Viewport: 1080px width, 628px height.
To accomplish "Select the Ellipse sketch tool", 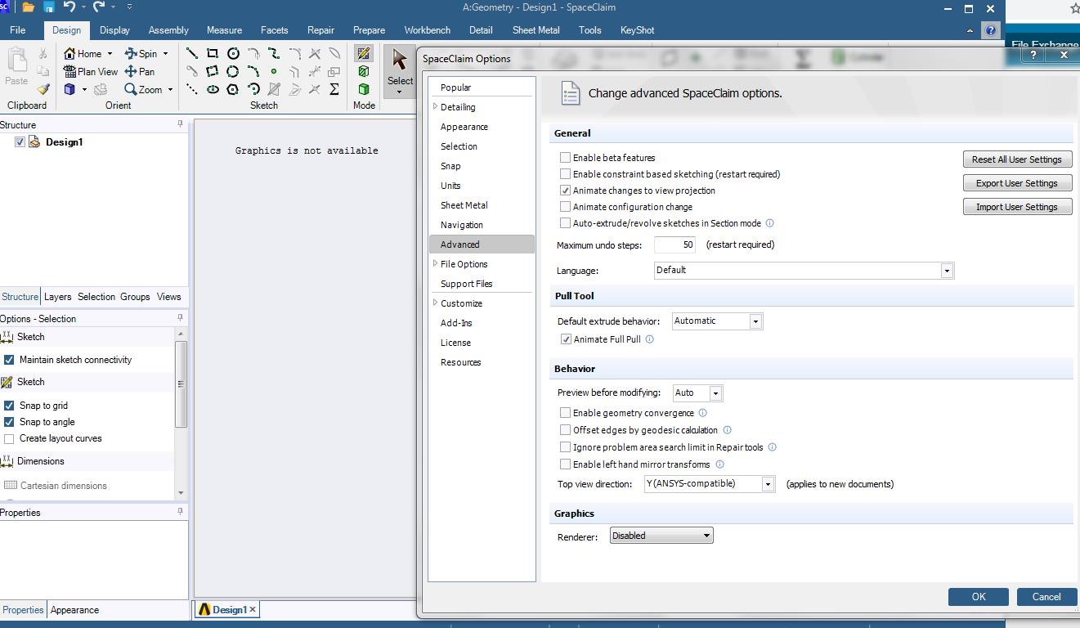I will point(213,89).
